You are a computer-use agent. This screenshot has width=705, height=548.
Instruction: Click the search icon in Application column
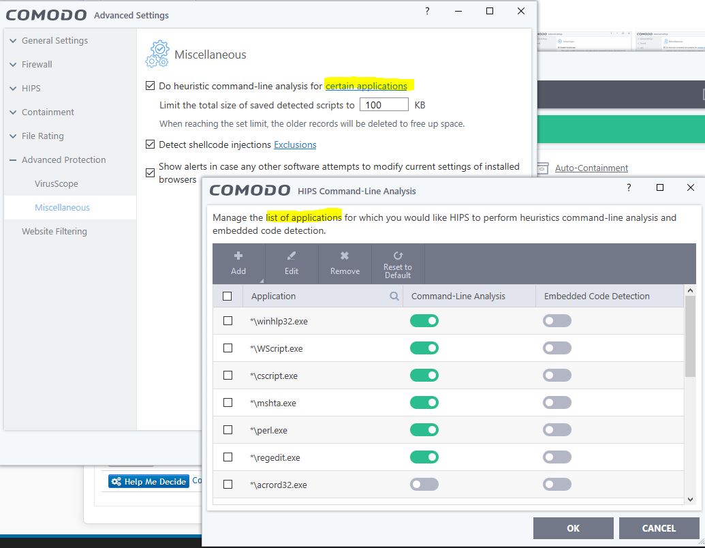coord(394,296)
